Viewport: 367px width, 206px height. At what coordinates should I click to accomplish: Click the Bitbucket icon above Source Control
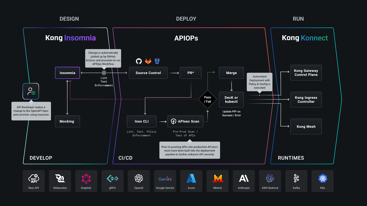(157, 61)
